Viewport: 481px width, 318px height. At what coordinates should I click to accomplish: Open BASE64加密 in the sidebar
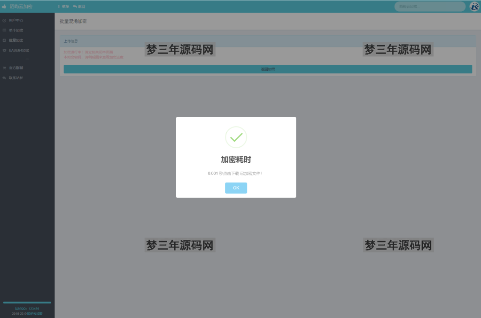click(19, 51)
